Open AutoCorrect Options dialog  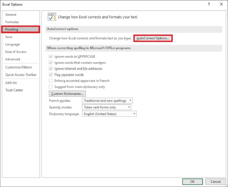pos(153,37)
